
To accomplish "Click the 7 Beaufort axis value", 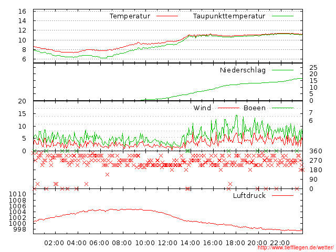I will tap(311, 113).
